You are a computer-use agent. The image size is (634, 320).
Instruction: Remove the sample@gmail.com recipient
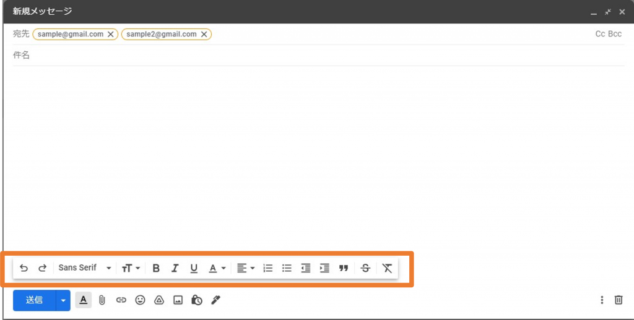click(110, 35)
